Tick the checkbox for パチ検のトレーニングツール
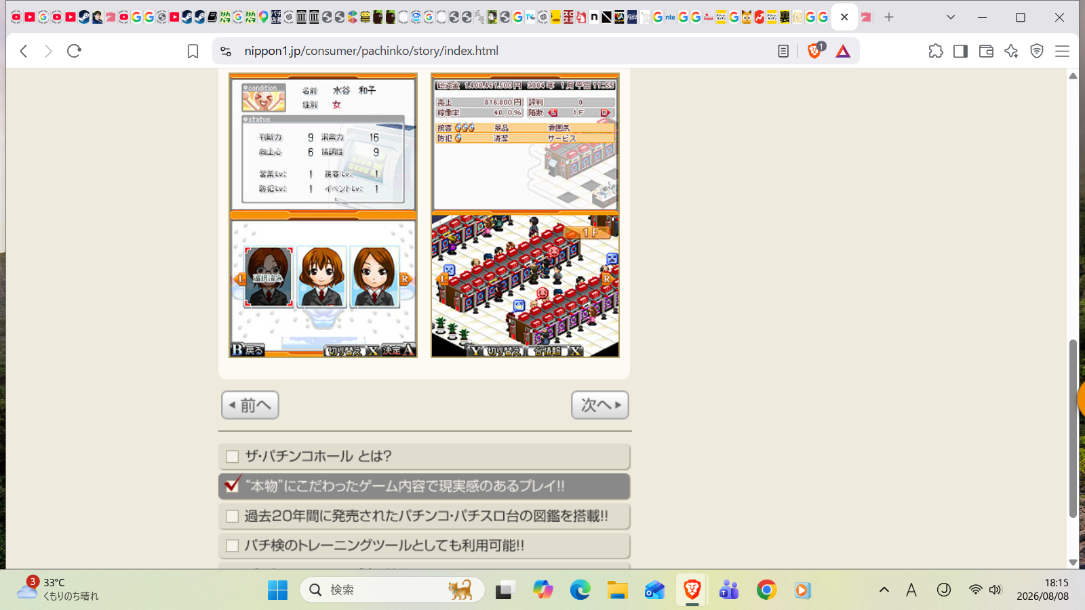 click(x=233, y=546)
